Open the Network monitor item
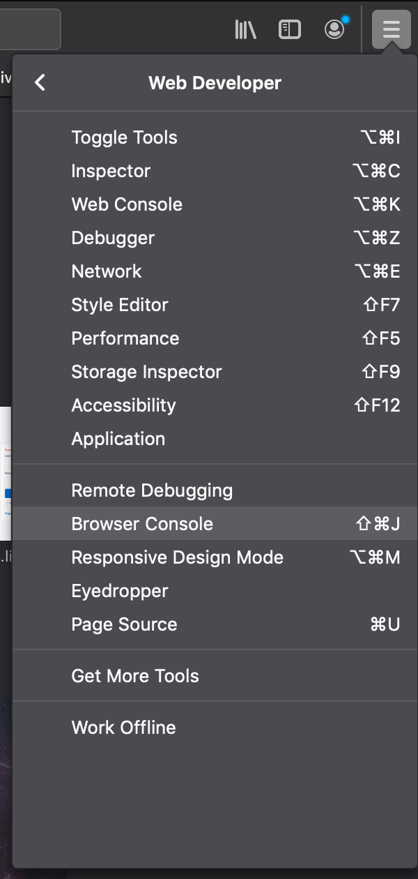 [215, 271]
